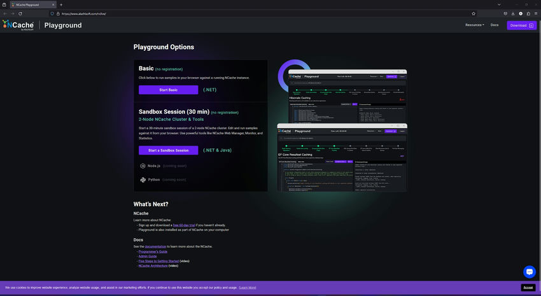Open the Admin Guide link
The image size is (541, 296).
[148, 257]
